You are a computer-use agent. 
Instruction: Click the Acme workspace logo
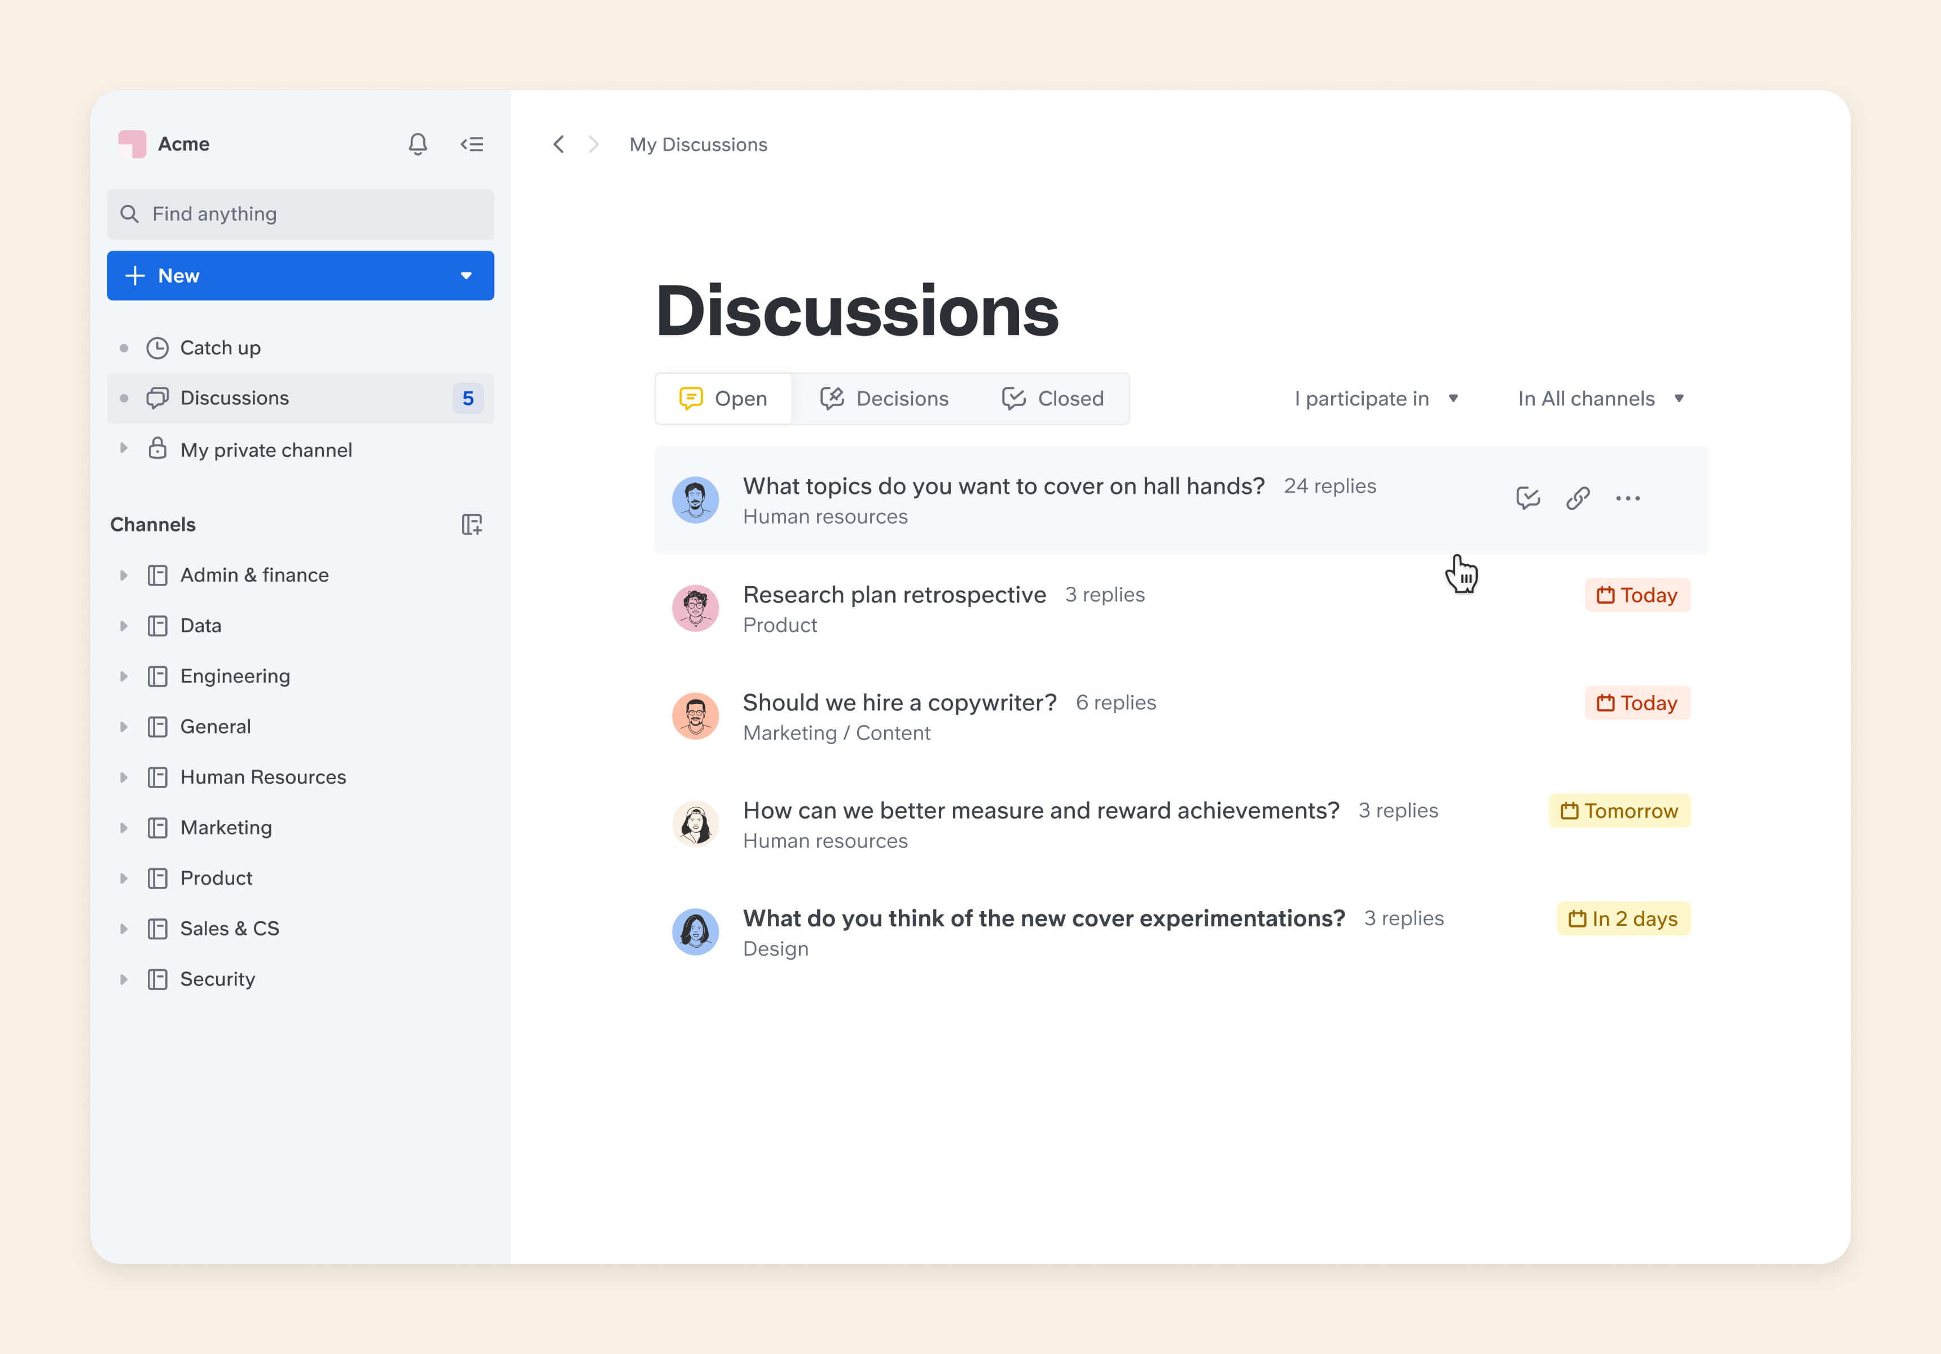click(x=132, y=144)
